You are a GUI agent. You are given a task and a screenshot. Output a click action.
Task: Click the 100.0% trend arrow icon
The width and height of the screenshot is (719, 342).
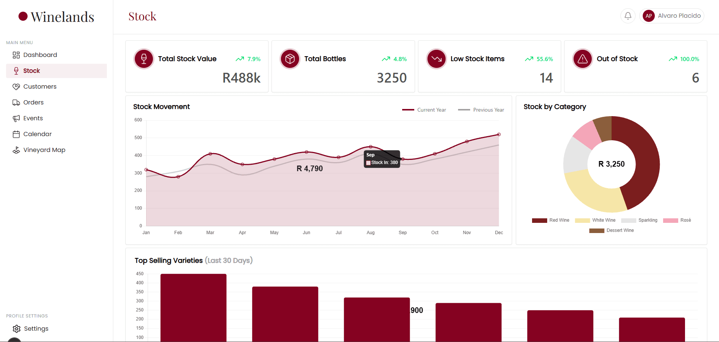(673, 59)
